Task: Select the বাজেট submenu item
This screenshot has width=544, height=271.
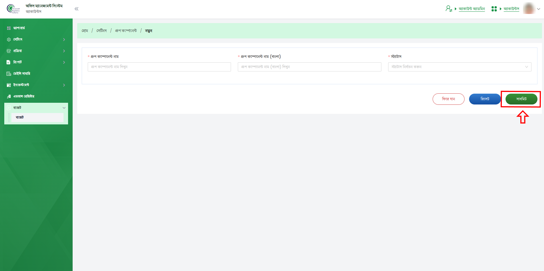Action: (37, 118)
